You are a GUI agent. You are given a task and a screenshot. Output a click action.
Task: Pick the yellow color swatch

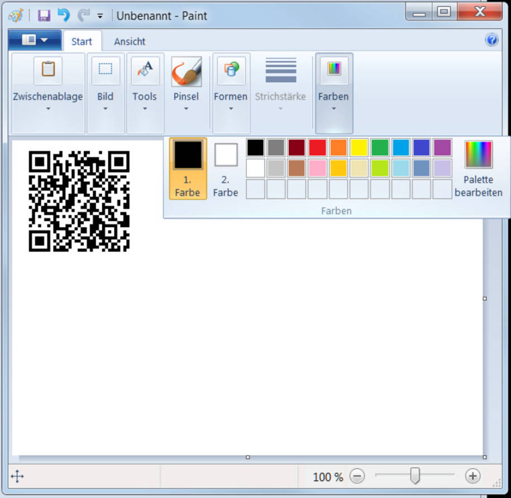tap(359, 148)
